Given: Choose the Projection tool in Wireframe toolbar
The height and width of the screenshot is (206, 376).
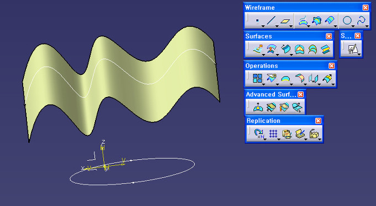Looking at the screenshot, I should tap(303, 20).
